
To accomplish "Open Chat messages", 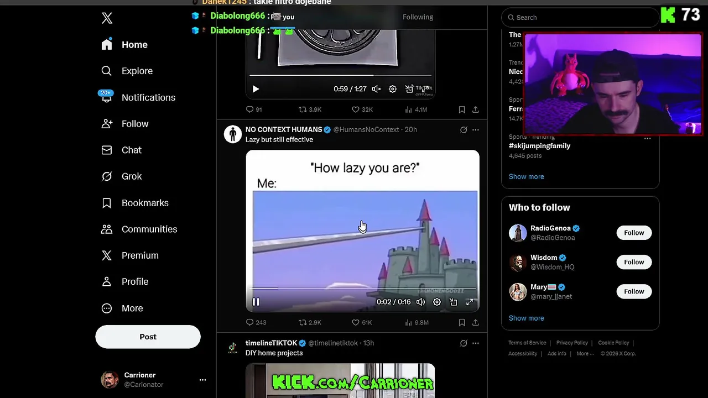I will click(121, 150).
